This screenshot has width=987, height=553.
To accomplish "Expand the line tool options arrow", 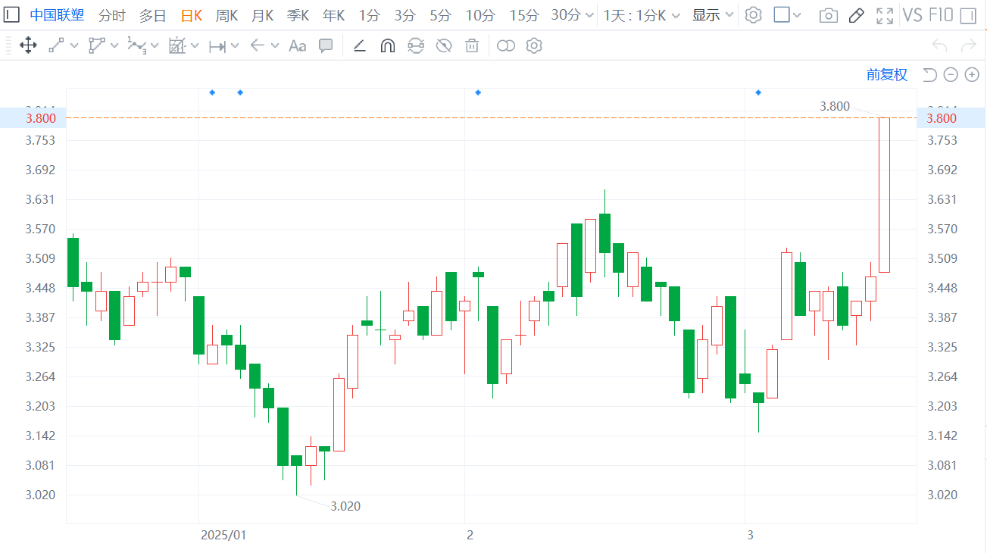I will click(x=74, y=46).
